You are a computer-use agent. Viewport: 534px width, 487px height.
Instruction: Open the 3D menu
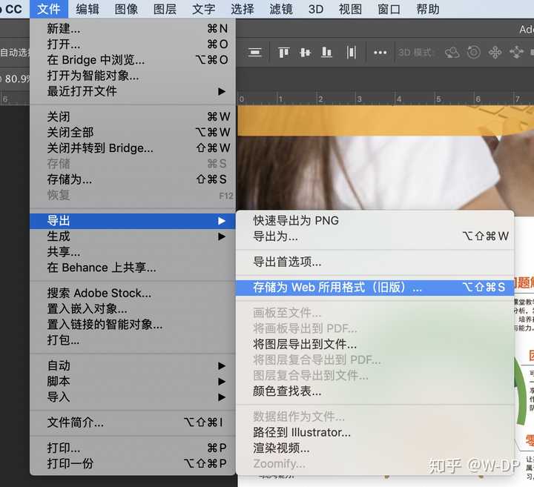(x=316, y=9)
